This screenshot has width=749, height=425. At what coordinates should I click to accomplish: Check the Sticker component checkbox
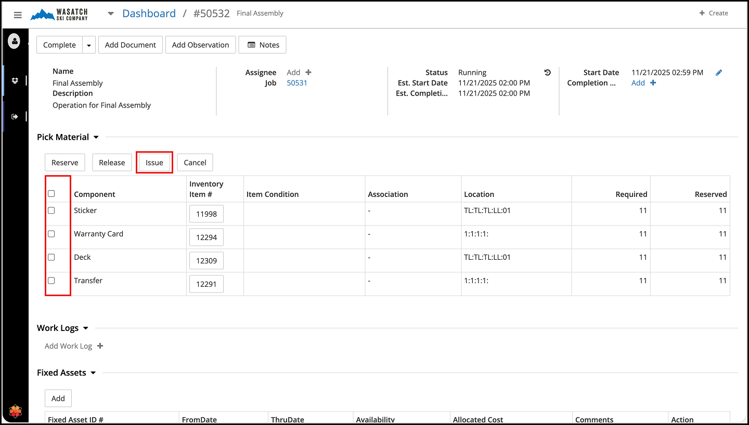point(51,210)
